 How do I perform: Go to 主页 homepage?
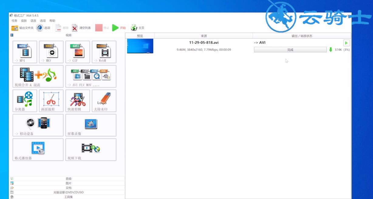[138, 28]
